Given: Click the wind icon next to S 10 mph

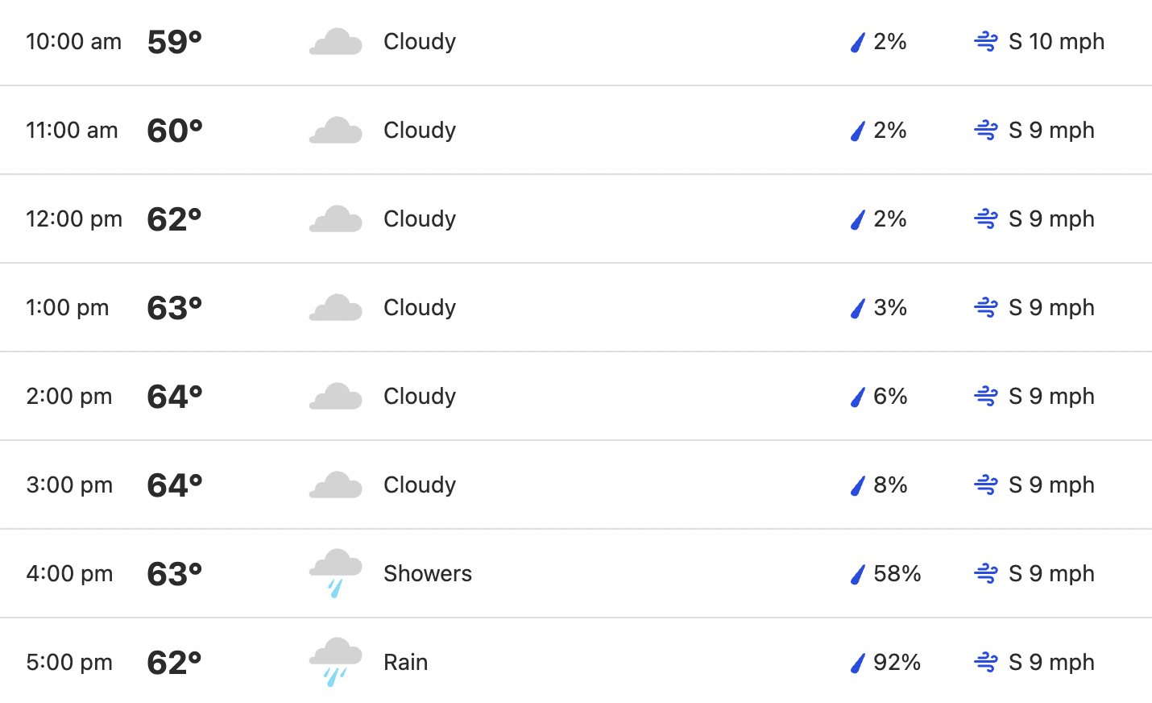Looking at the screenshot, I should (x=986, y=42).
